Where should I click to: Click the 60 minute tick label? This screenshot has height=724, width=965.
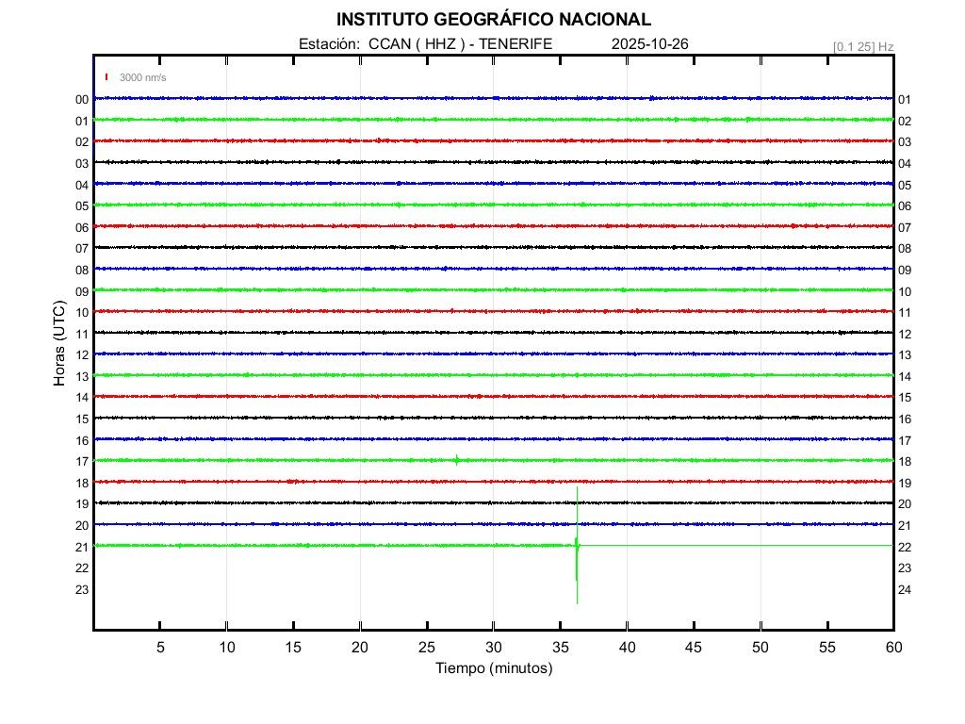pos(892,647)
